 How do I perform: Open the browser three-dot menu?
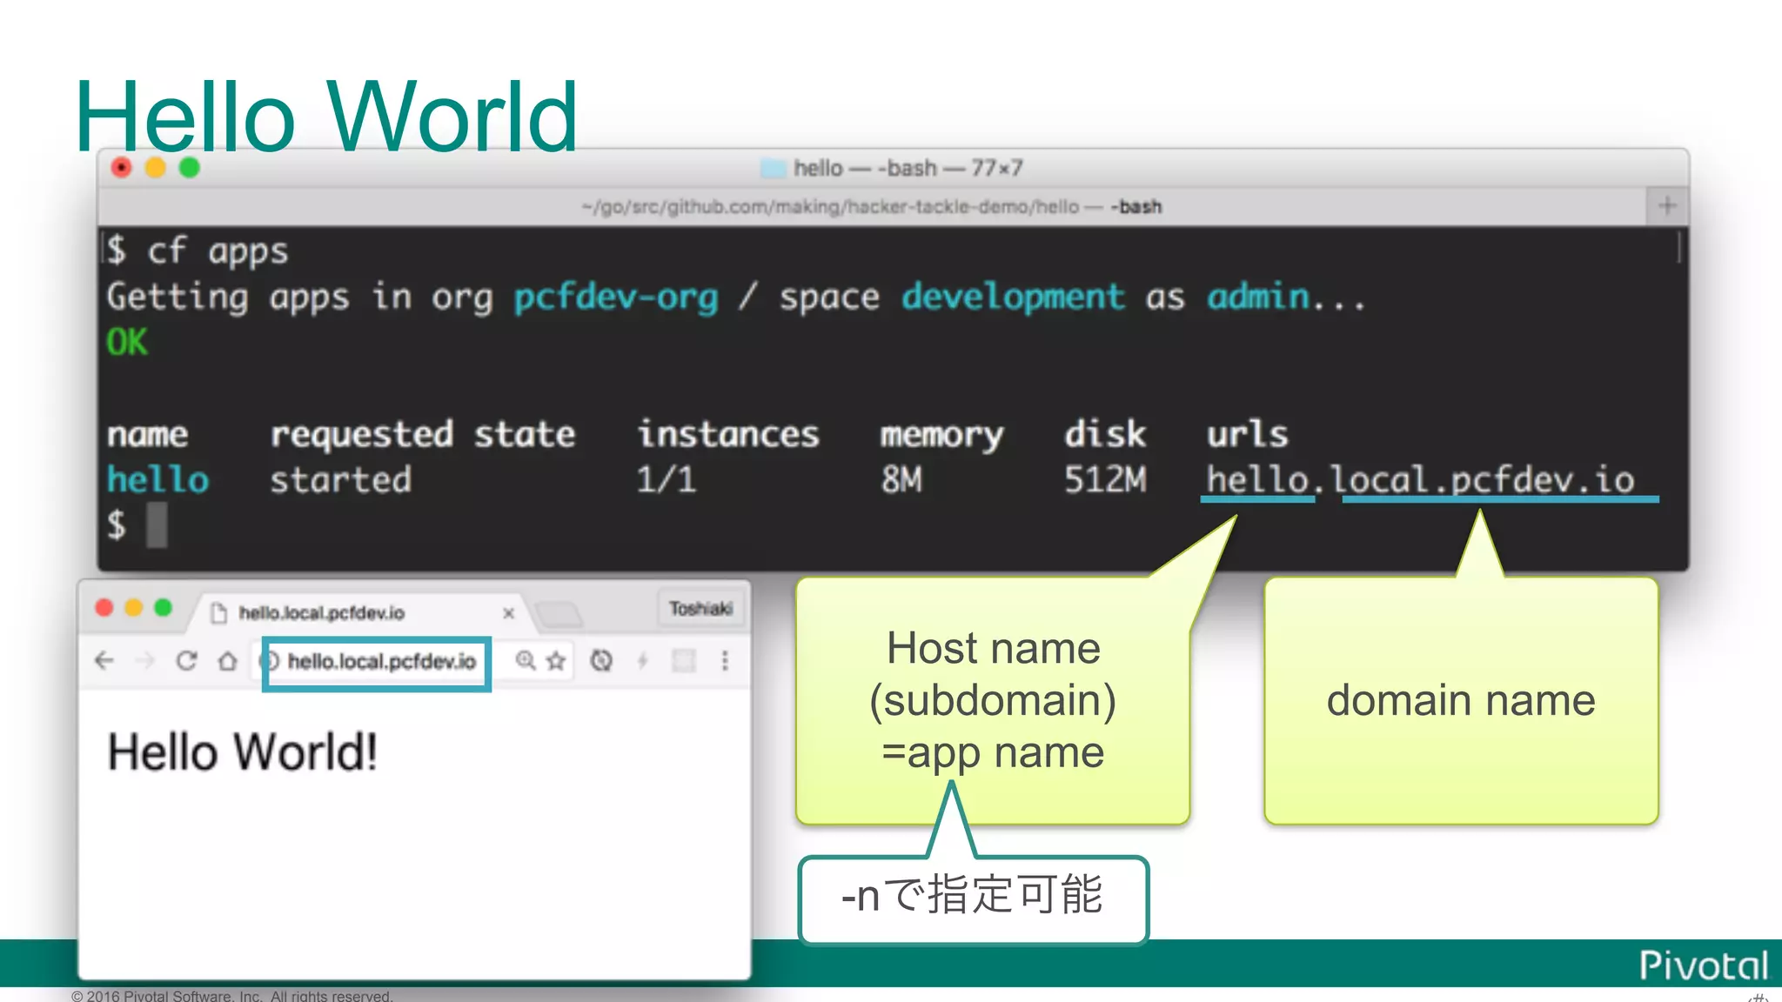(725, 661)
